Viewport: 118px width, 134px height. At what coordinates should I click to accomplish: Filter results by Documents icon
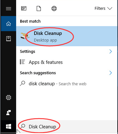click(39, 8)
